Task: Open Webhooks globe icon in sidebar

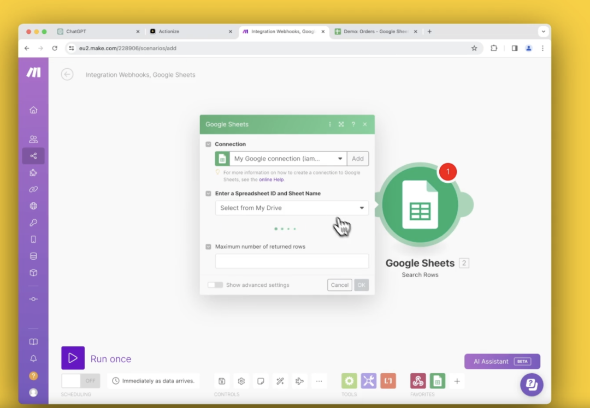Action: [x=33, y=206]
